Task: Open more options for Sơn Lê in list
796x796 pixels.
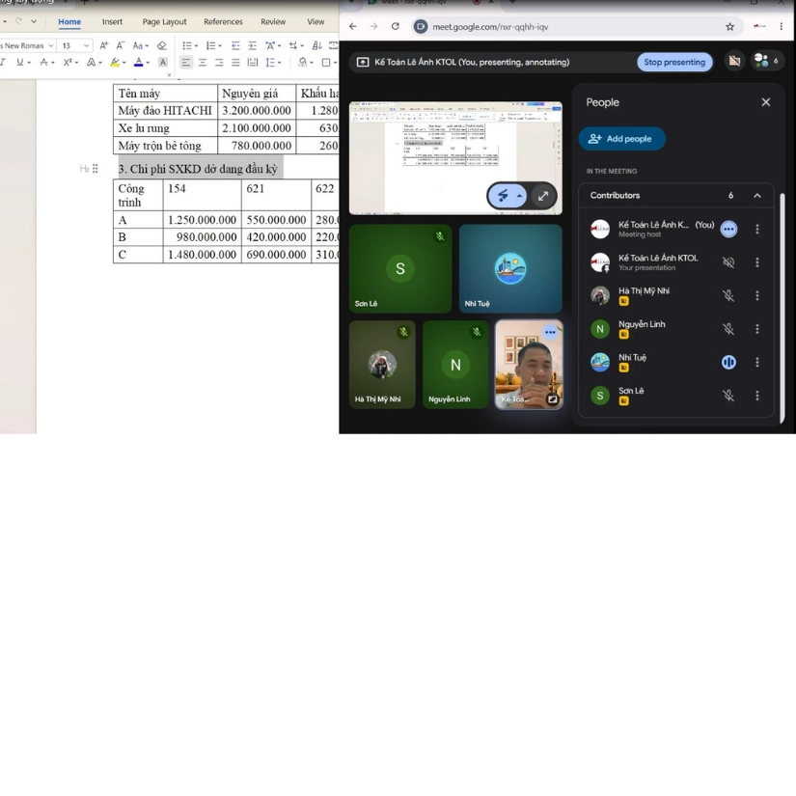Action: tap(757, 396)
